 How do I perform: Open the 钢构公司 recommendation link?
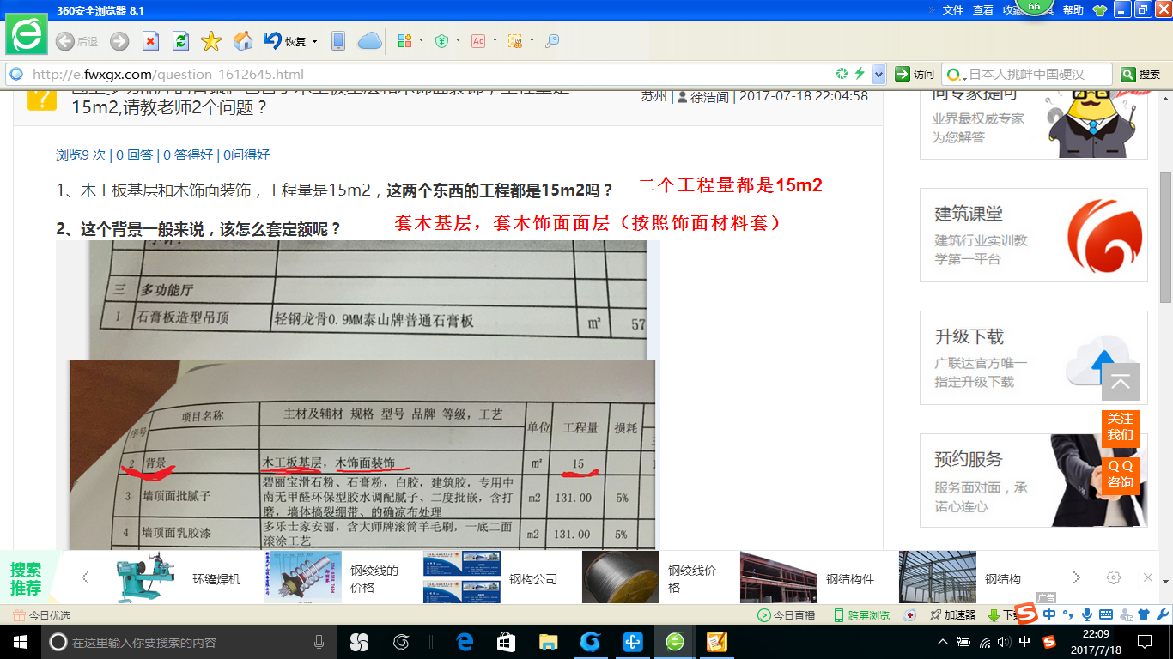[533, 579]
